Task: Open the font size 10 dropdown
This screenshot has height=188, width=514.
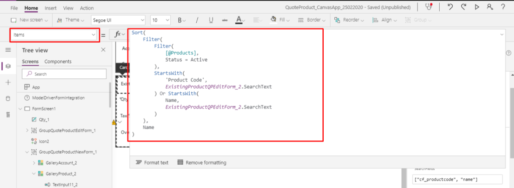Action: coord(160,20)
